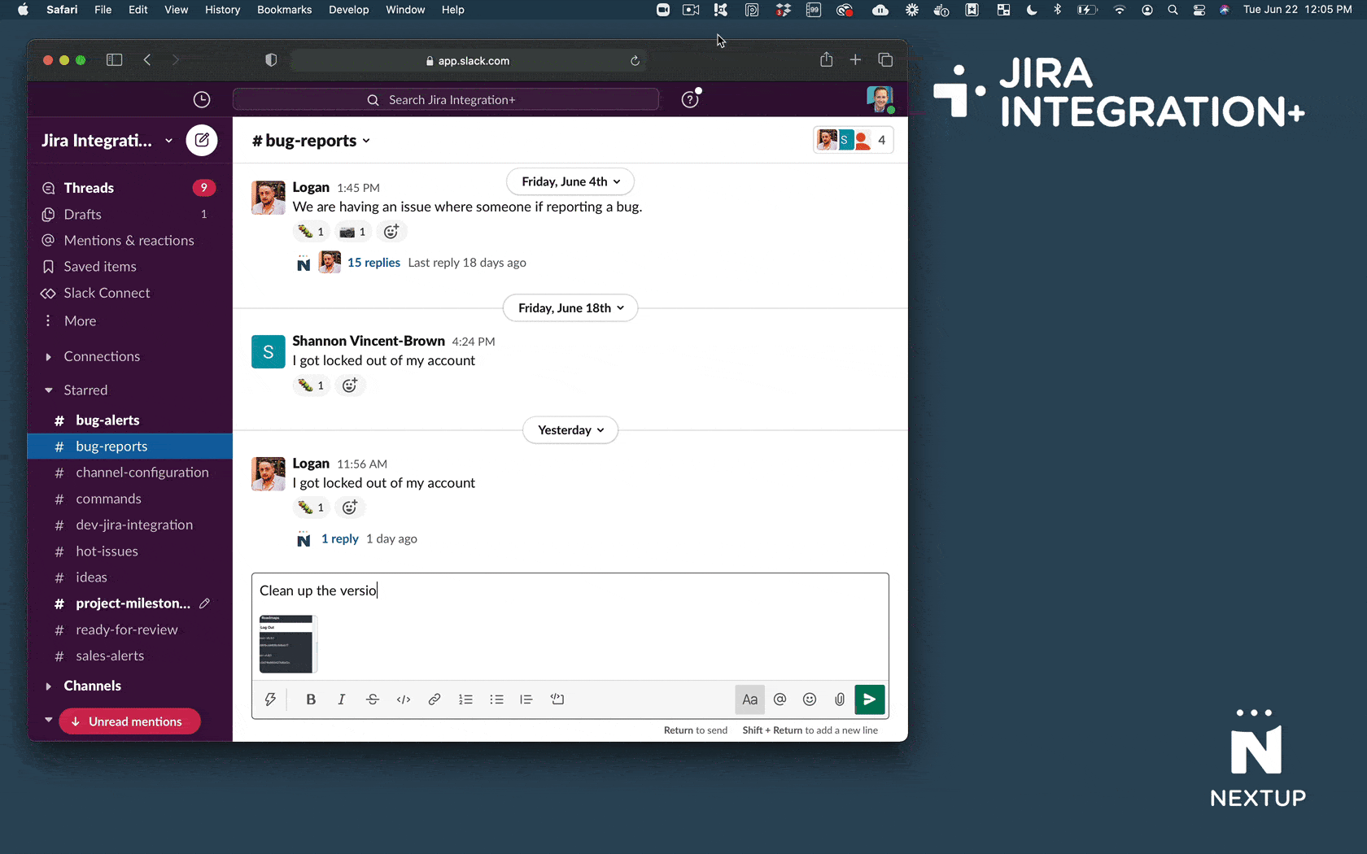Toggle the Aa formatting toolbar
Screen dimensions: 1367x854
(x=750, y=699)
